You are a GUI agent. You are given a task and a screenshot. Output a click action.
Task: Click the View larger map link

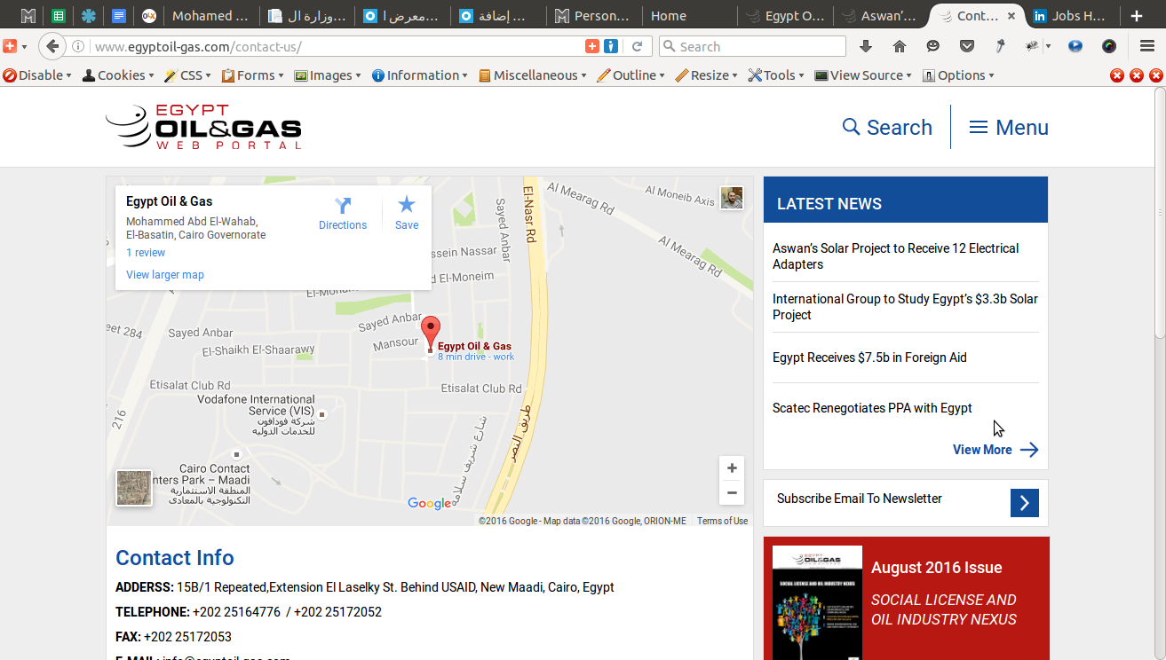coord(165,275)
